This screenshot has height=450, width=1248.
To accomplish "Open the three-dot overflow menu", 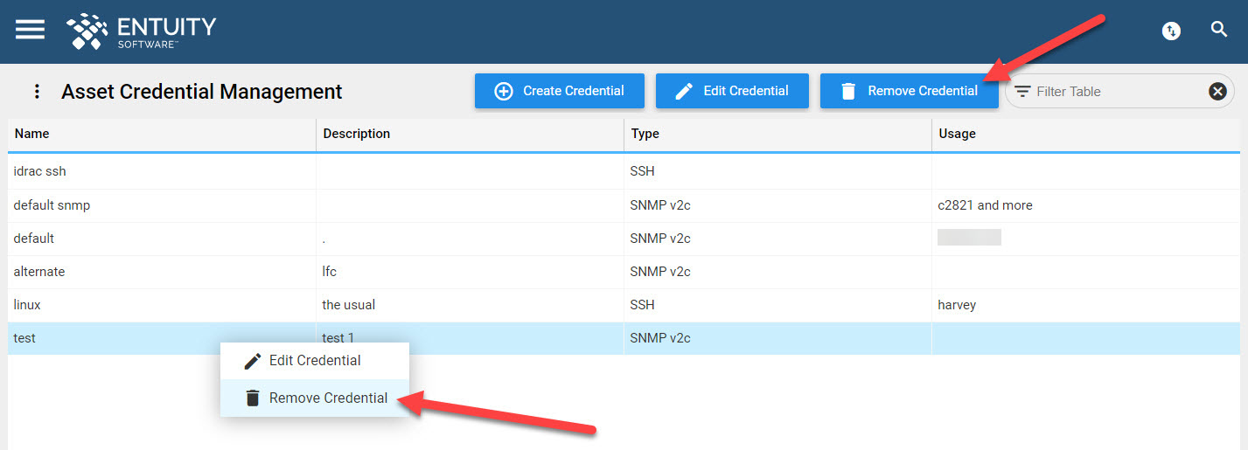I will (x=37, y=91).
